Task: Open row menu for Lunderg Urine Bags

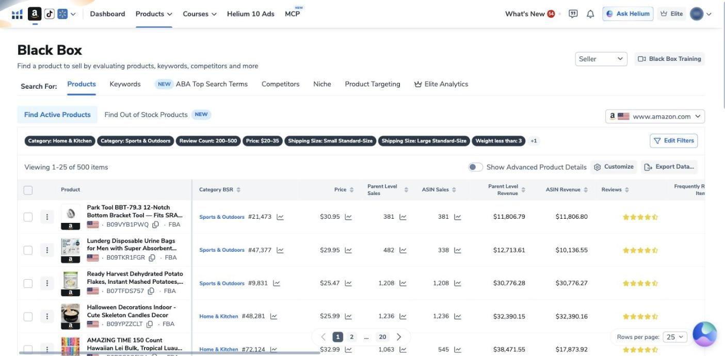Action: click(x=47, y=250)
